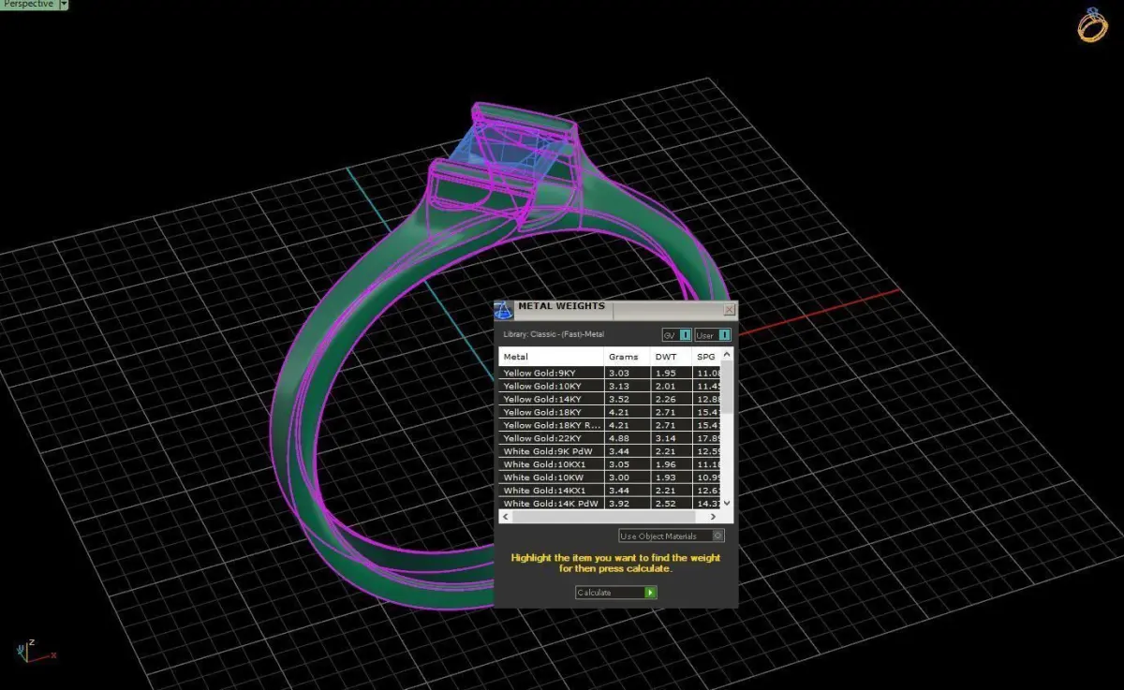Click the Matrix ring logo icon

pyautogui.click(x=1092, y=24)
